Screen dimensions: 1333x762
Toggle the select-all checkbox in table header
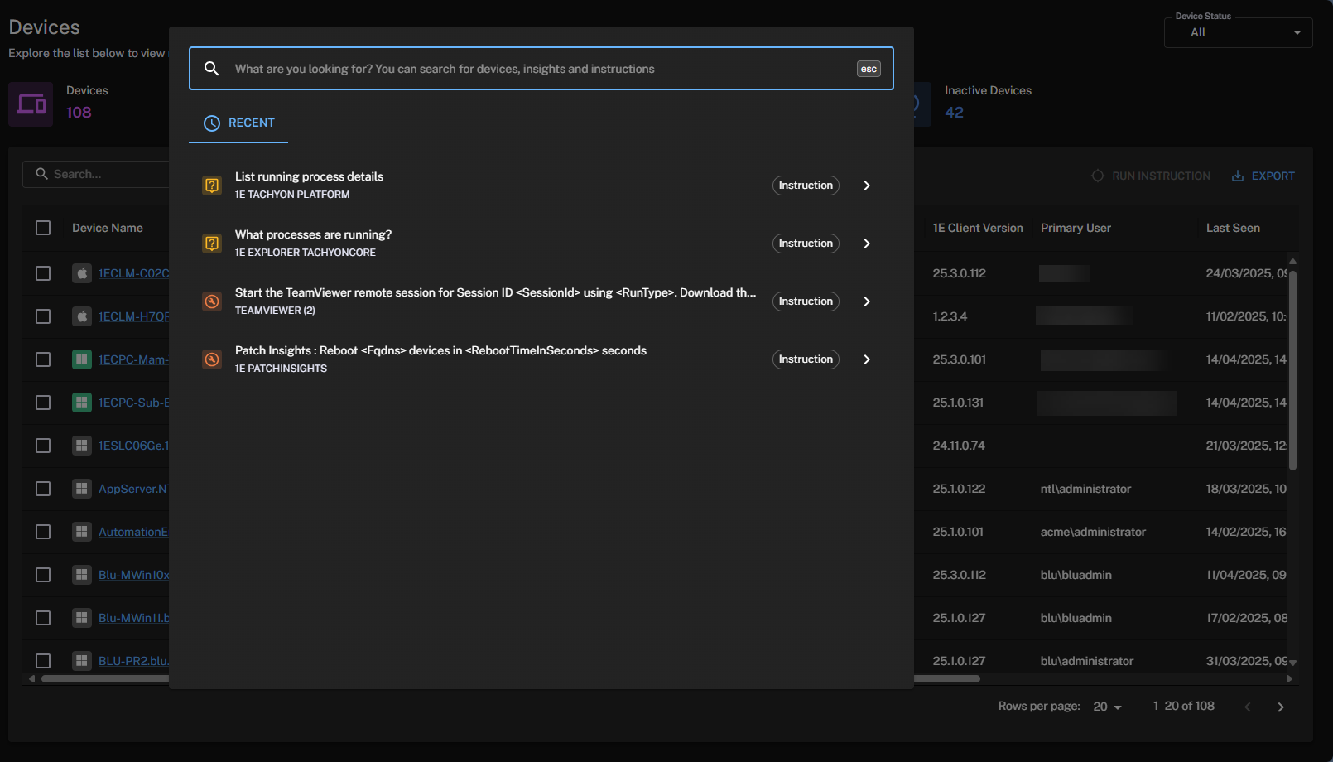click(x=43, y=228)
